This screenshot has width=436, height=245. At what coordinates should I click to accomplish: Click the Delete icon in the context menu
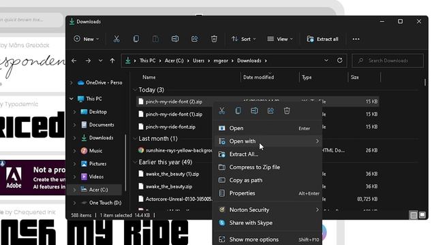(287, 111)
